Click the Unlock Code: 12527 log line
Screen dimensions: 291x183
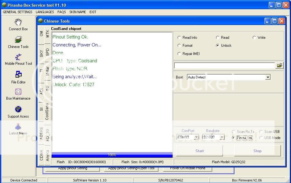tap(74, 85)
